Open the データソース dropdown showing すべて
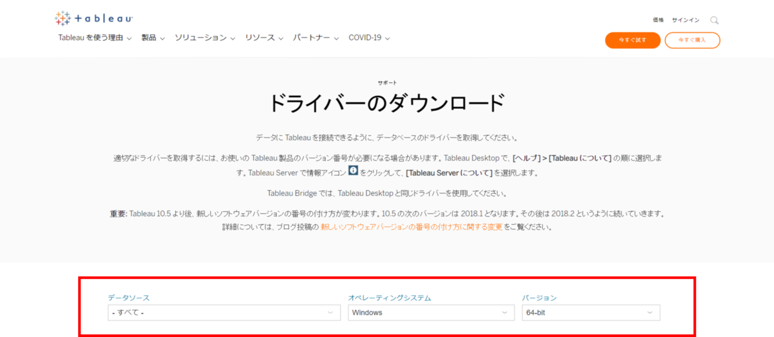The height and width of the screenshot is (337, 774). [x=224, y=313]
